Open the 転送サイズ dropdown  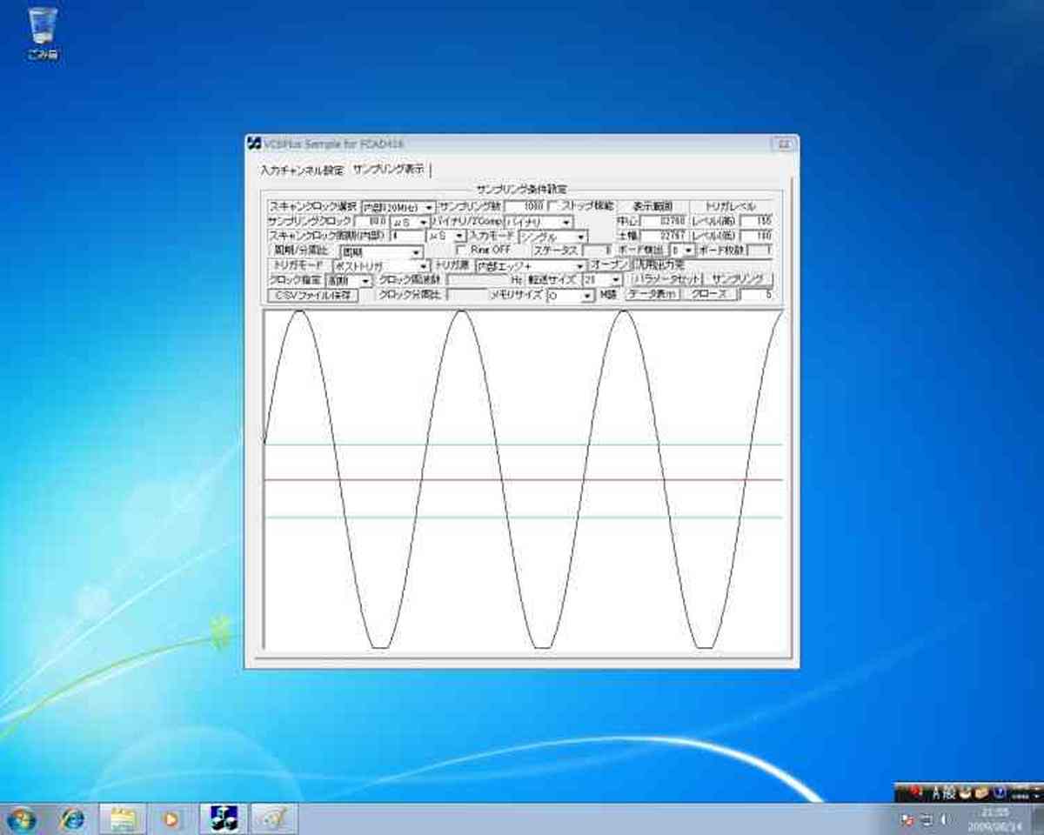point(603,280)
